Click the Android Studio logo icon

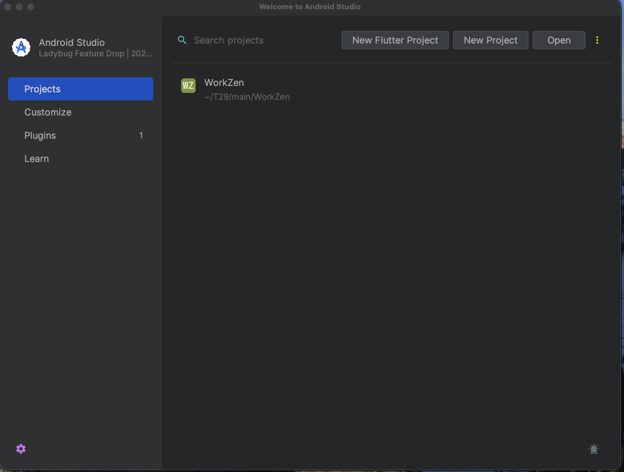pyautogui.click(x=21, y=48)
